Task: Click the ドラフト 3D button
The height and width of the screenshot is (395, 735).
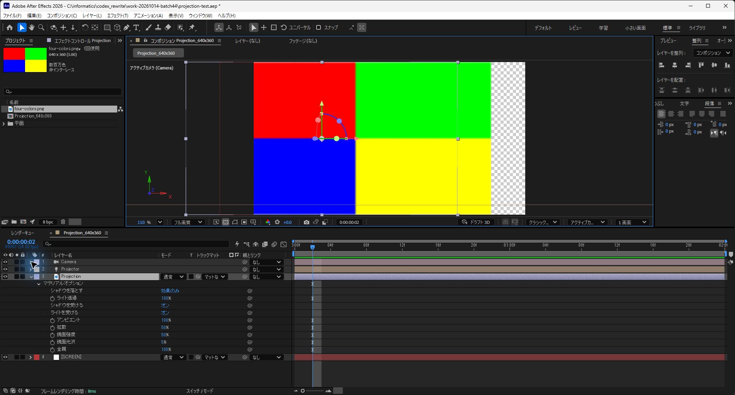Action: 476,222
